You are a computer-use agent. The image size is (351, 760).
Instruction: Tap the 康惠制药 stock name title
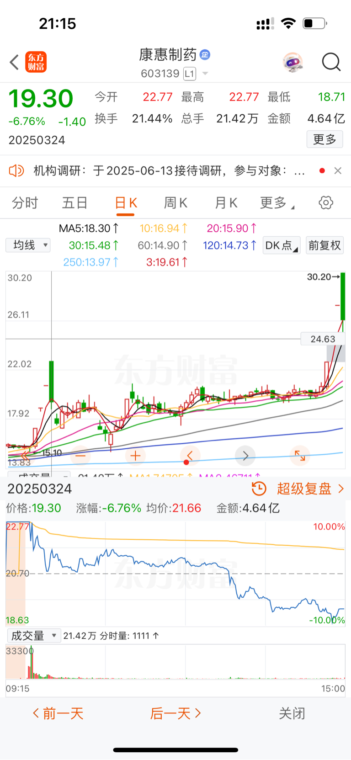point(168,55)
